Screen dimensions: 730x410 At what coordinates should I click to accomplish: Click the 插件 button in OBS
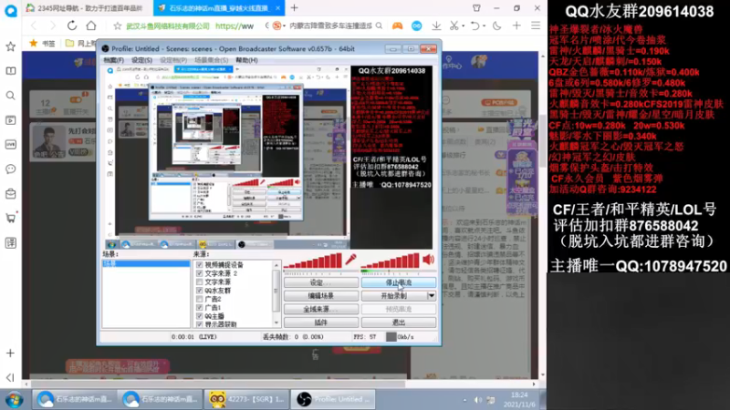pyautogui.click(x=321, y=323)
